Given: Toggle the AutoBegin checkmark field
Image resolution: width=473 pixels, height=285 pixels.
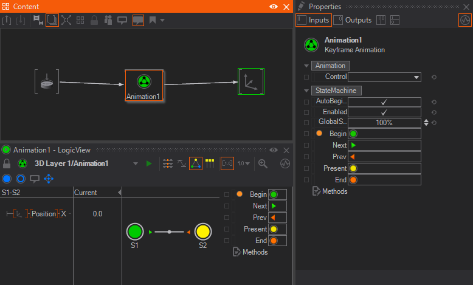Looking at the screenshot, I should tap(384, 102).
